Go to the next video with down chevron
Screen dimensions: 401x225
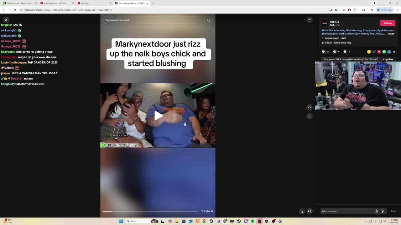coord(310,116)
